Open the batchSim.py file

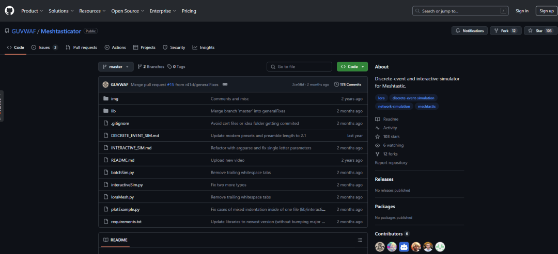[x=122, y=173]
